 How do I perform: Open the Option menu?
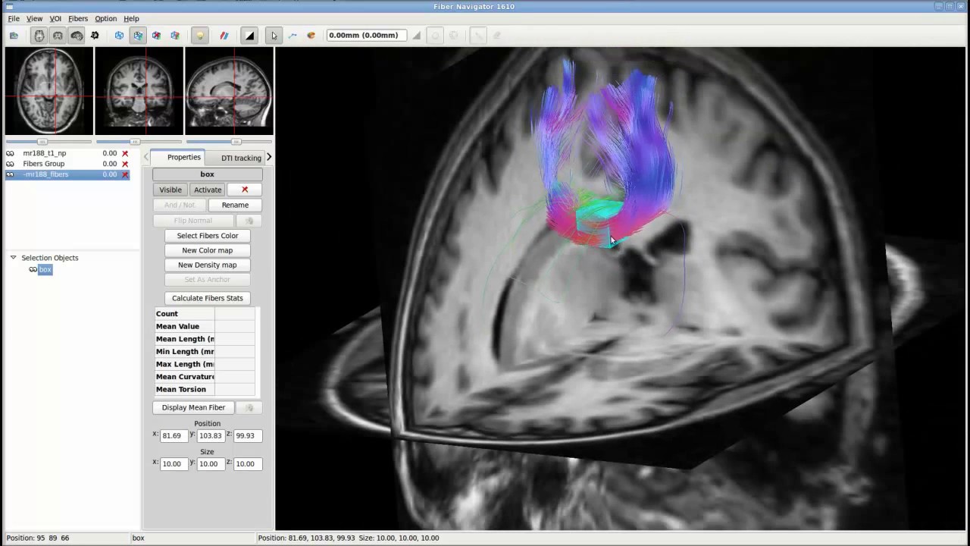pos(105,18)
